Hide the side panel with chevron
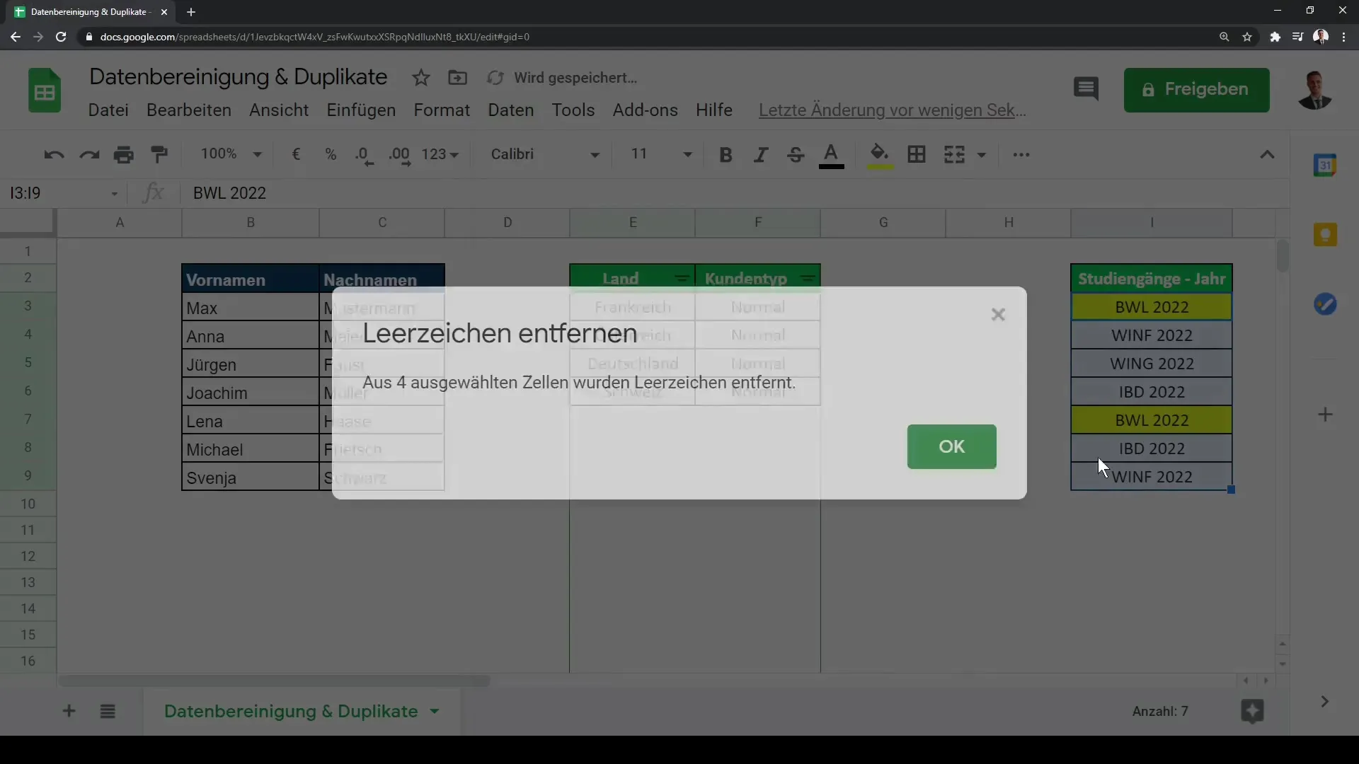This screenshot has width=1359, height=764. tap(1324, 702)
